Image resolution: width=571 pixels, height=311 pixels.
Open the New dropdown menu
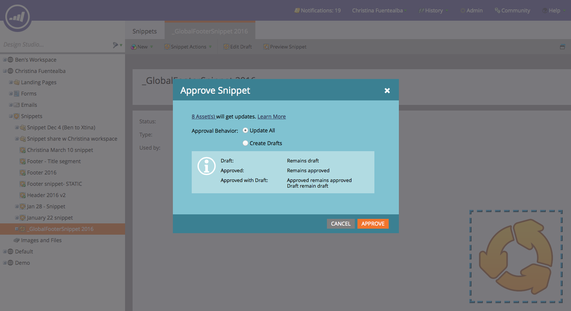(142, 47)
